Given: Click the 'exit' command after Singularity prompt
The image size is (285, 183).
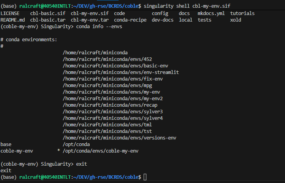Looking at the screenshot, I should (81, 164).
